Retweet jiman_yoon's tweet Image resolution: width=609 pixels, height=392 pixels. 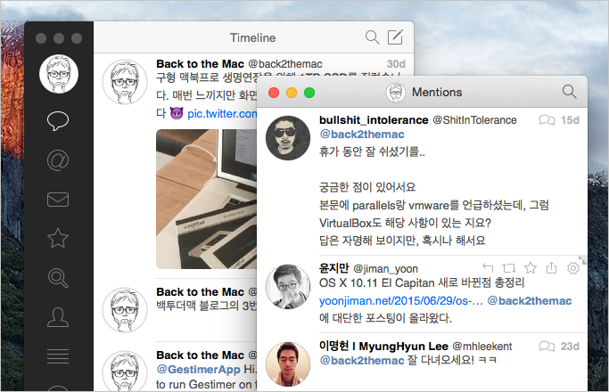point(509,268)
